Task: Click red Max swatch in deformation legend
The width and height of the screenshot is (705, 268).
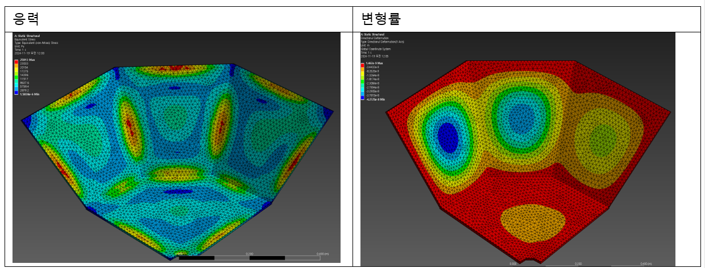Action: pos(363,64)
